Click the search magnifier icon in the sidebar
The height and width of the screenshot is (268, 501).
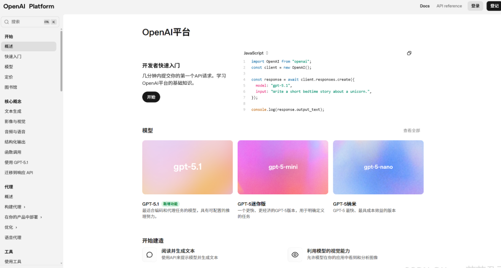(x=6, y=21)
